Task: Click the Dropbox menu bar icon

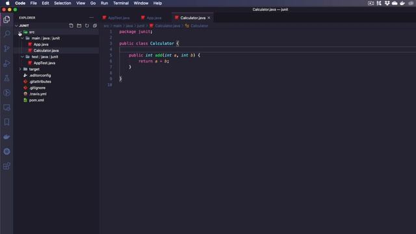Action: coord(387,3)
